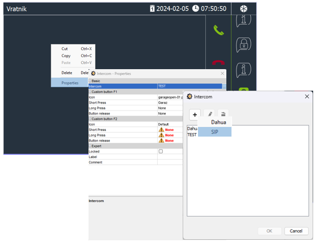316x242 pixels.
Task: Click the Label value field
Action: [x=170, y=157]
